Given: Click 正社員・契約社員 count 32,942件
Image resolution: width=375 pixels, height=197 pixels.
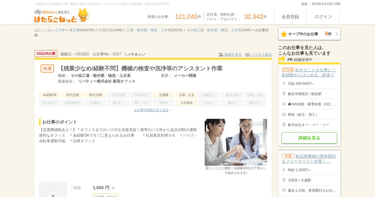Looking at the screenshot, I should pyautogui.click(x=256, y=17).
